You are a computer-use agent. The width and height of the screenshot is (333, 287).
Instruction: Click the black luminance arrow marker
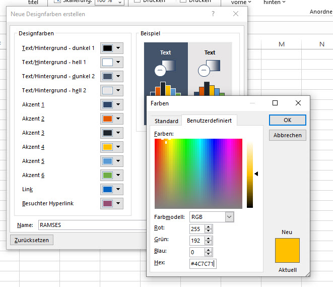coord(256,174)
